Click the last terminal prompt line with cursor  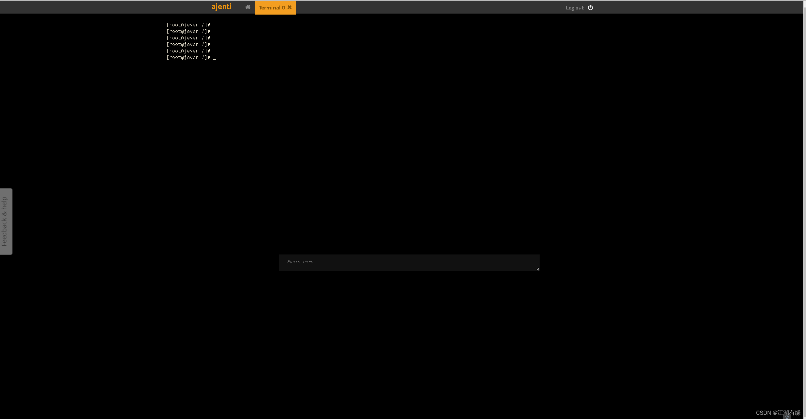191,57
